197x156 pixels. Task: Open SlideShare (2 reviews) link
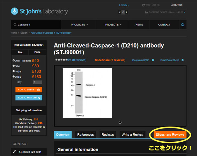110,60
